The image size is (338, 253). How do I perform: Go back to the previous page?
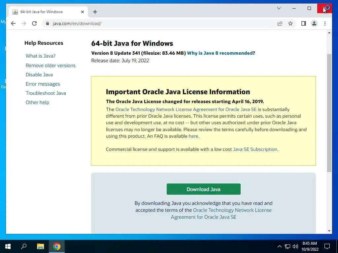(13, 23)
